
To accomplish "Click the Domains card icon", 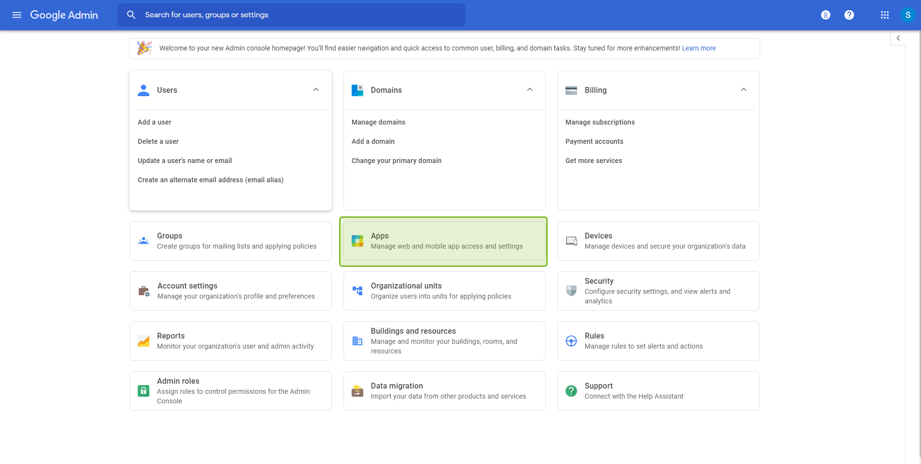I will (x=357, y=90).
